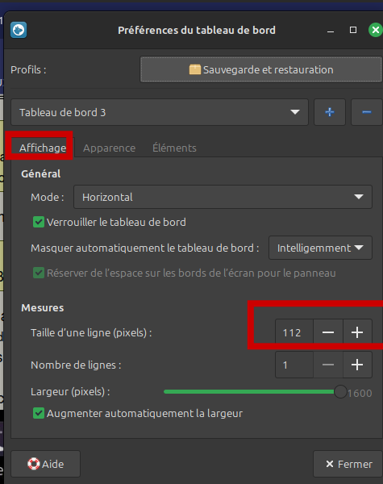The width and height of the screenshot is (383, 484).
Task: Decrease line size with minus icon
Action: click(x=328, y=332)
